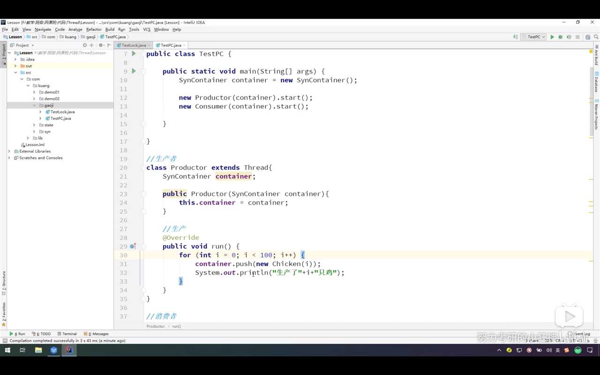This screenshot has width=600, height=375.
Task: Toggle the 1: Project side tab
Action: pos(4,54)
